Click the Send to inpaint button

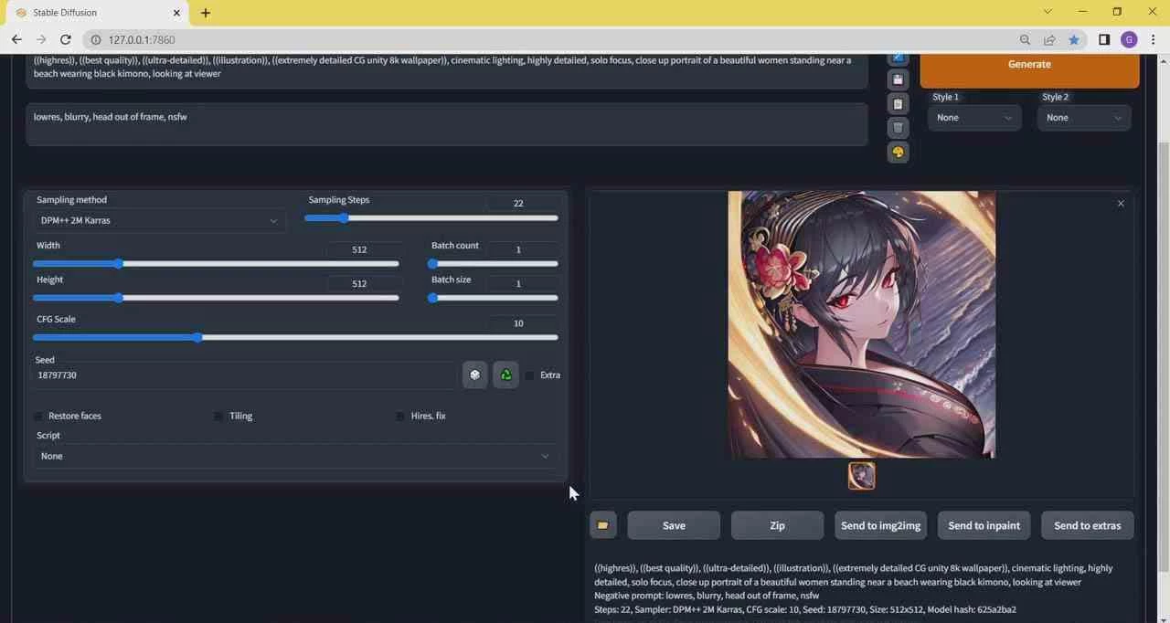click(x=984, y=525)
